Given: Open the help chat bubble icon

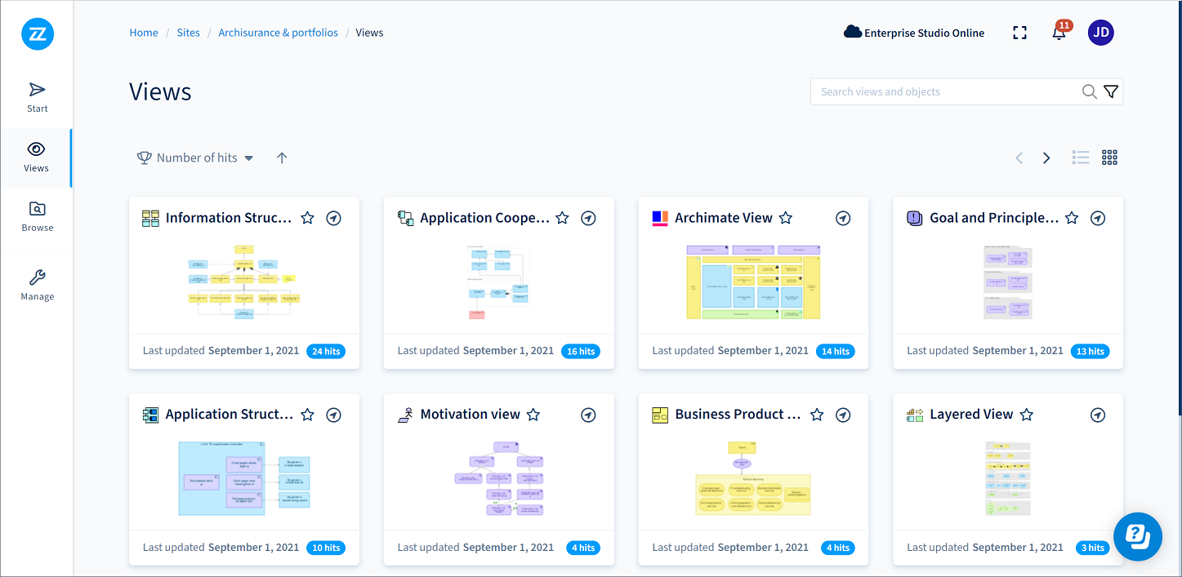Looking at the screenshot, I should tap(1137, 536).
